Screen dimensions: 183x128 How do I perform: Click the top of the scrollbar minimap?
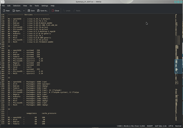click(178, 15)
